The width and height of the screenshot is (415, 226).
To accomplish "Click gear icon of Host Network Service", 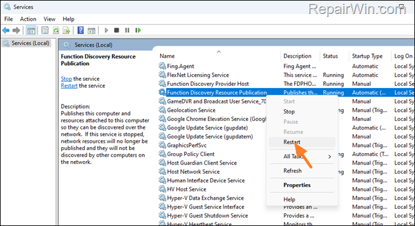I will click(162, 171).
